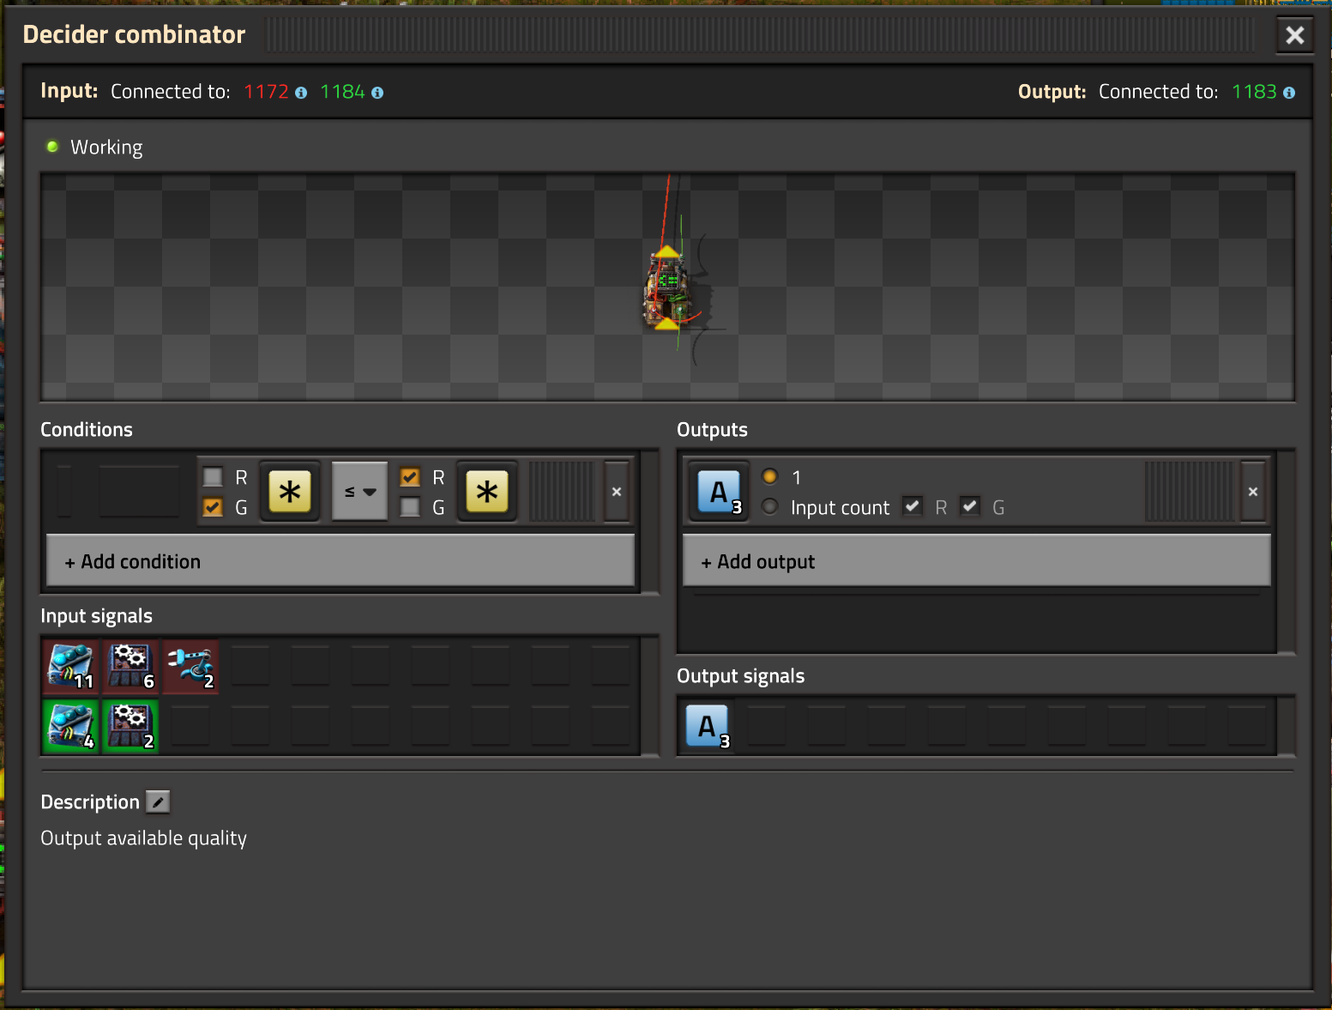Image resolution: width=1332 pixels, height=1010 pixels.
Task: Open the ≤ comparator dropdown
Action: tap(359, 492)
